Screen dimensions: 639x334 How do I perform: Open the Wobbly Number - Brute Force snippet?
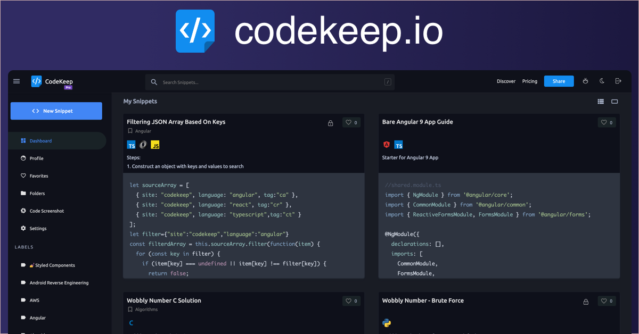pos(423,300)
